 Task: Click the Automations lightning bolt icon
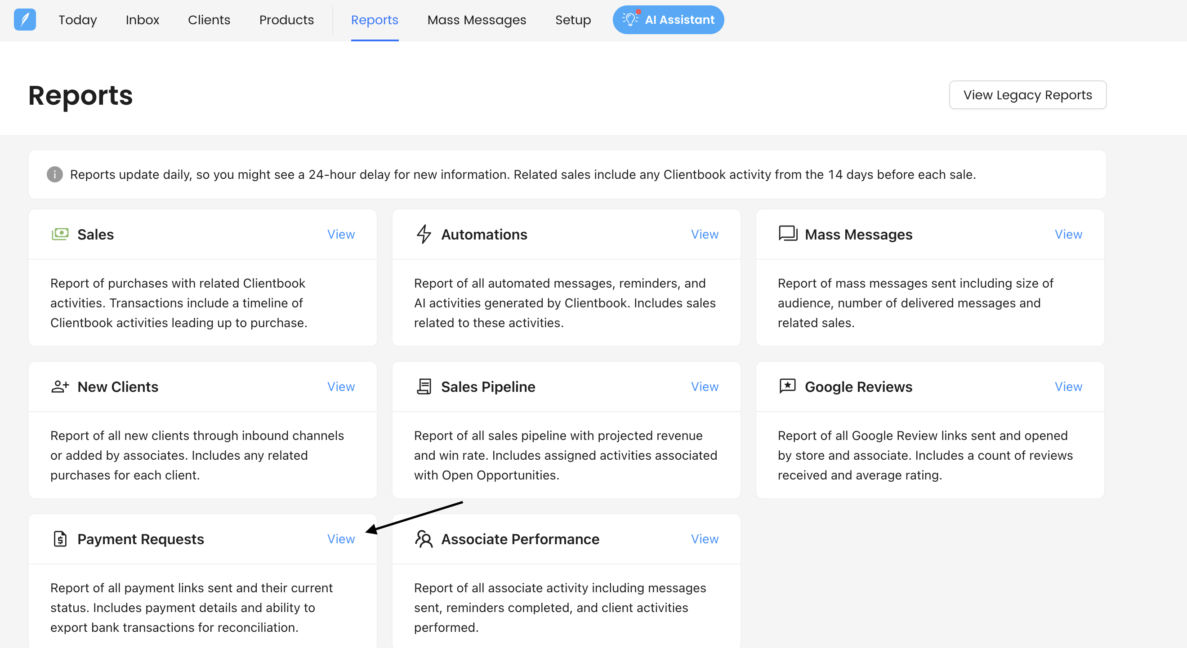click(x=424, y=234)
